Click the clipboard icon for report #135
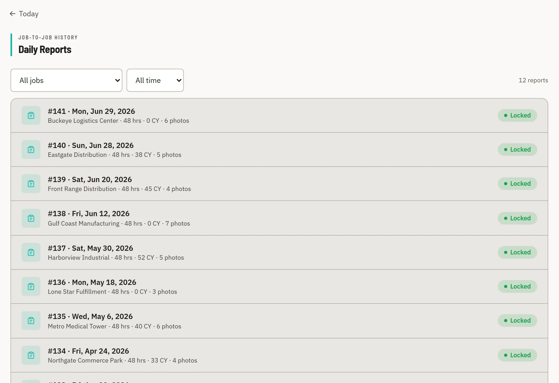The height and width of the screenshot is (383, 559). (31, 321)
